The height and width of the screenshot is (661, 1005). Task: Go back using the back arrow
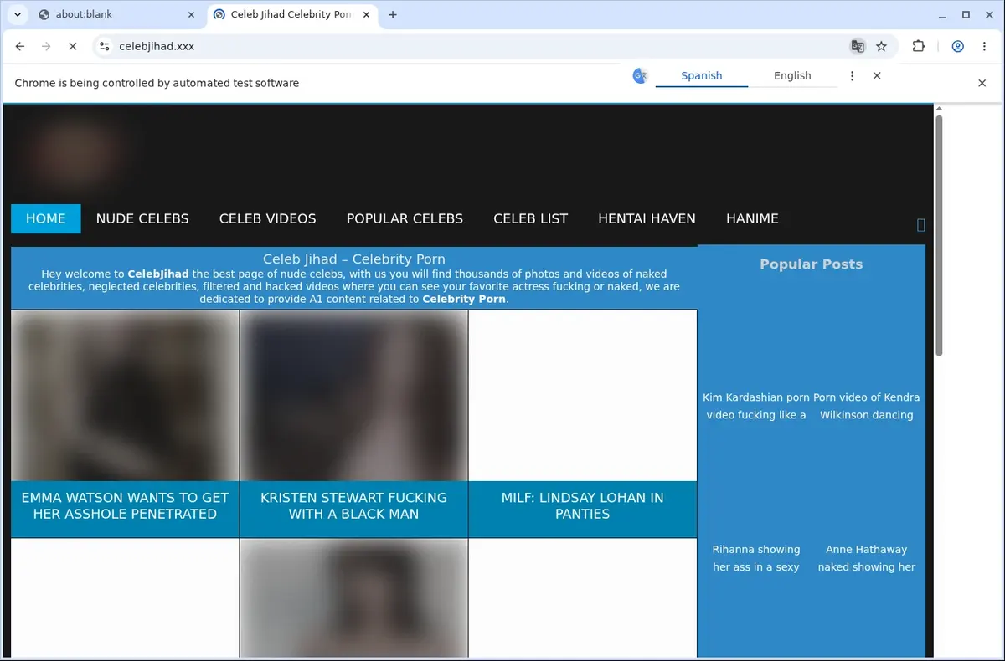20,47
